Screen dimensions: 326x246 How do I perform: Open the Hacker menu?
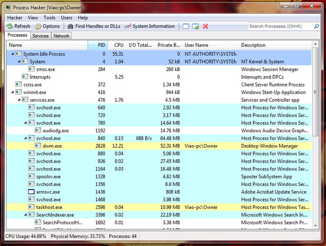pyautogui.click(x=15, y=18)
